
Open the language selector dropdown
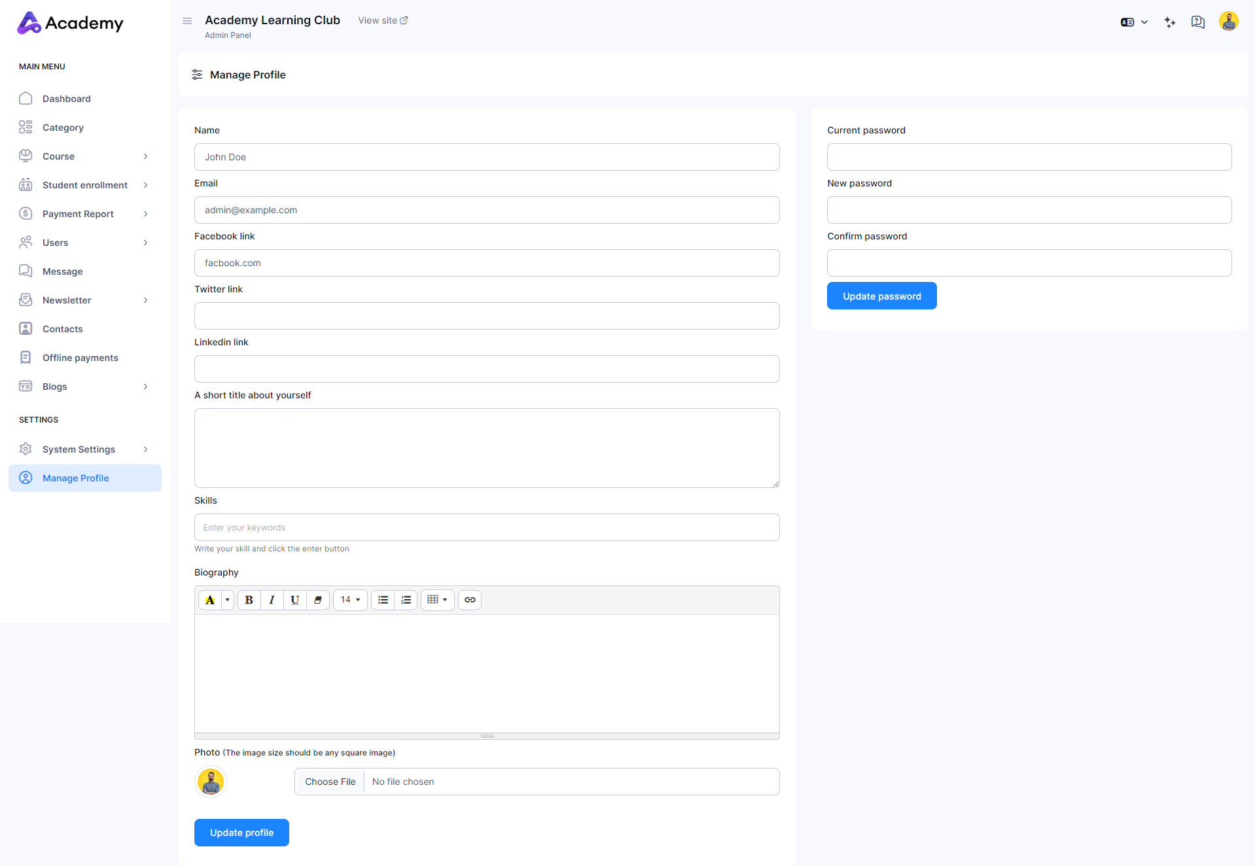(x=1134, y=22)
